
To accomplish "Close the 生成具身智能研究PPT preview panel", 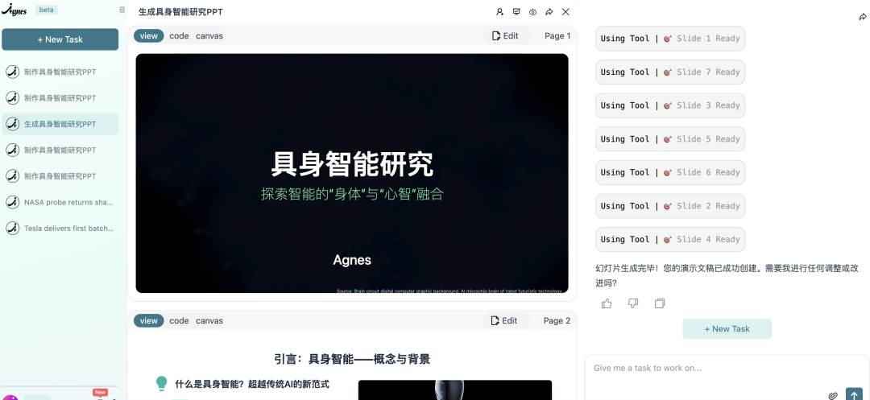I will coord(566,11).
